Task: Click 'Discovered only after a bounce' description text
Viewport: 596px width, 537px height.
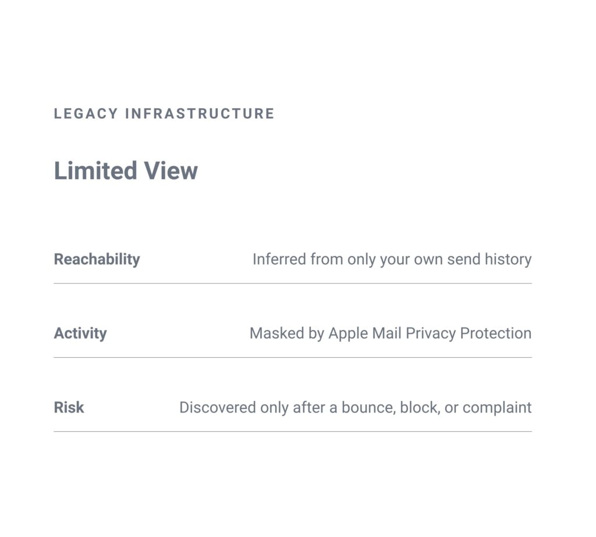Action: pyautogui.click(x=355, y=407)
